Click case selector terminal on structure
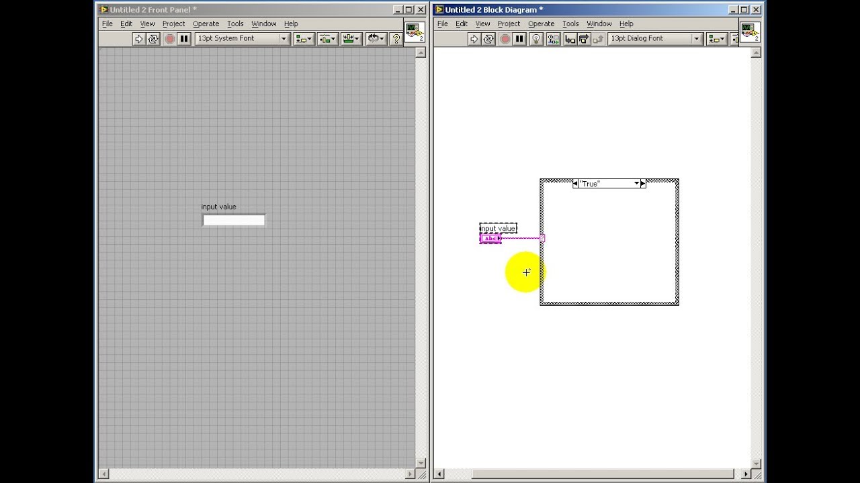The height and width of the screenshot is (483, 860). pyautogui.click(x=542, y=238)
